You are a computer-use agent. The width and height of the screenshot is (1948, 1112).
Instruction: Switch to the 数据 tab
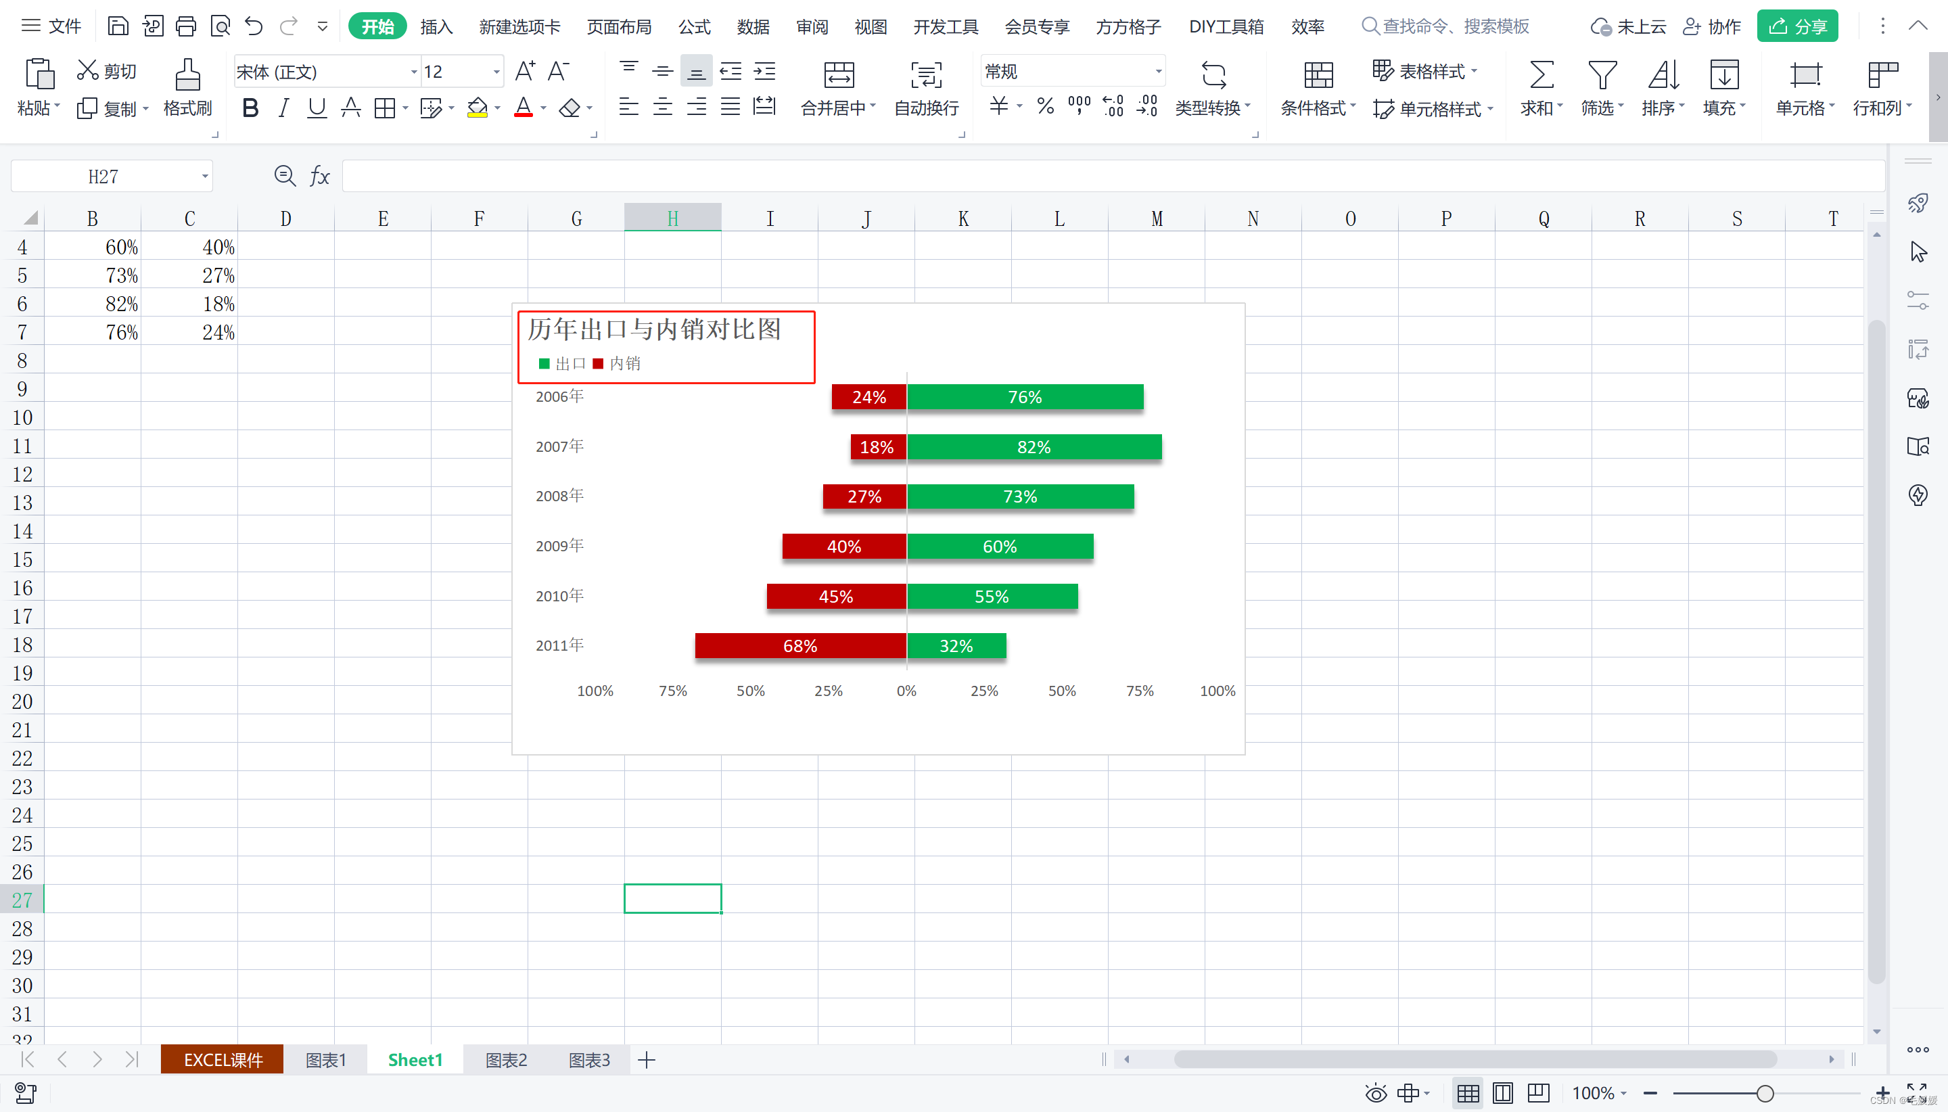[753, 27]
